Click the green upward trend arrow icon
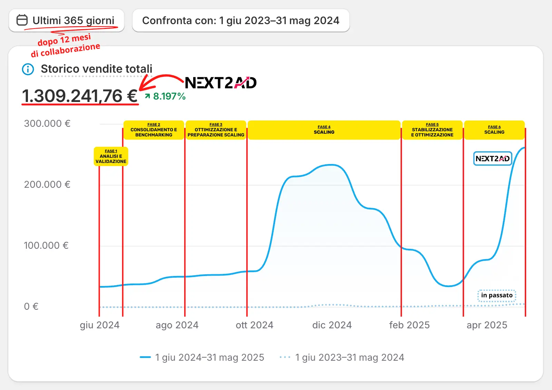 pos(148,96)
